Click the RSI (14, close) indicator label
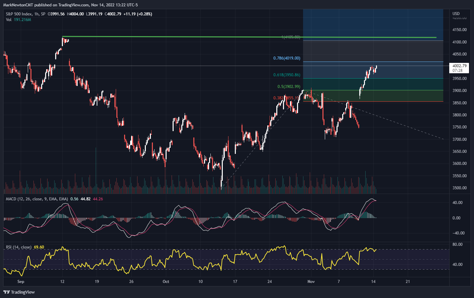The width and height of the screenshot is (474, 298). (x=18, y=247)
